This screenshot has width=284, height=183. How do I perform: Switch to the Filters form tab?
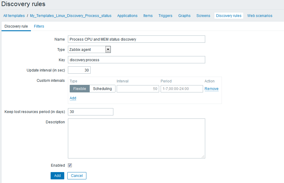click(x=39, y=26)
